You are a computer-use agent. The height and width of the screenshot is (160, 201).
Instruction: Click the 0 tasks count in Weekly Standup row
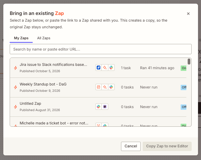[x=127, y=87]
